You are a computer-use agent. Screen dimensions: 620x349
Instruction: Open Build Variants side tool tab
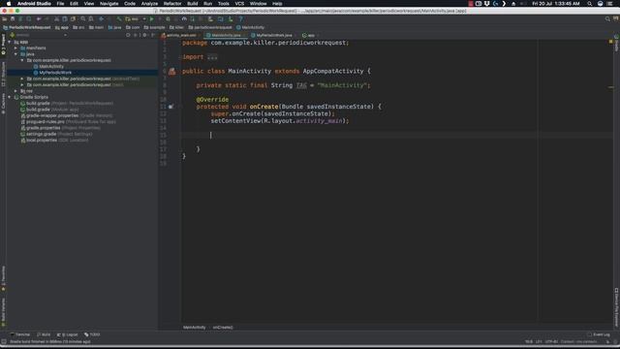click(3, 312)
